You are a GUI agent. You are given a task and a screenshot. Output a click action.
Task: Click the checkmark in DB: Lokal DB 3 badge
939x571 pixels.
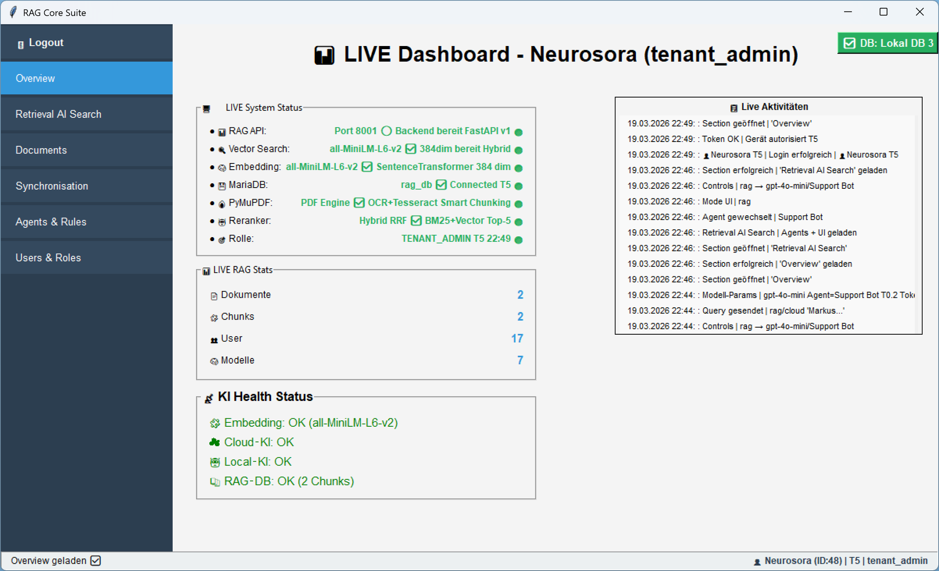coord(849,43)
